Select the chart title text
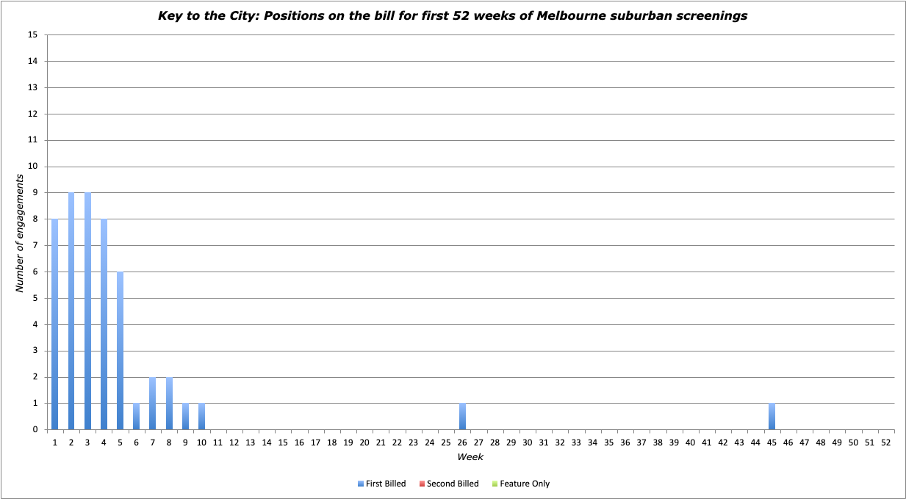The height and width of the screenshot is (499, 906). pos(453,15)
